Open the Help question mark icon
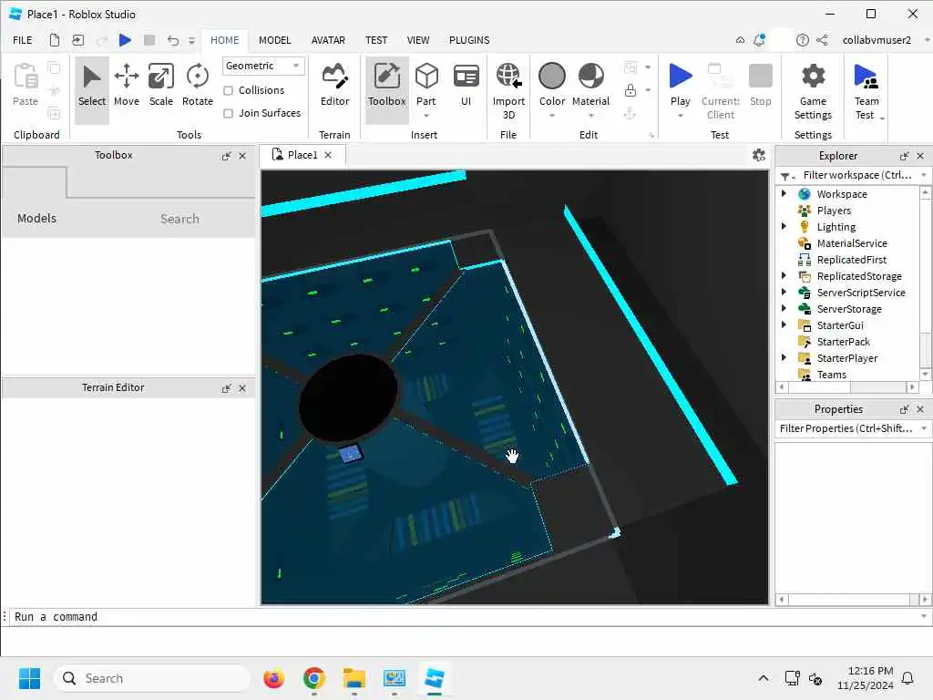 coord(802,40)
